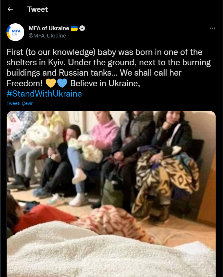Open the MFA of Ukraine display name
Image resolution: width=223 pixels, height=277 pixels.
[x=49, y=28]
